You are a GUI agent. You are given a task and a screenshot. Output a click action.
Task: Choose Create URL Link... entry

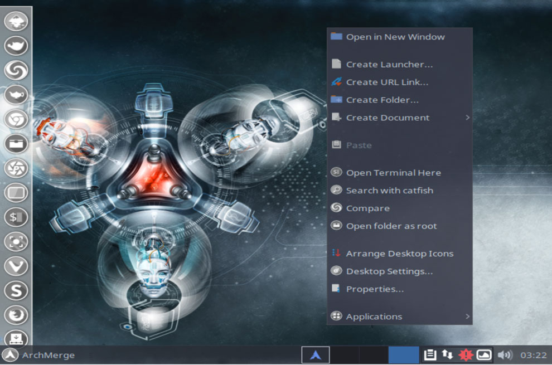tap(400, 82)
